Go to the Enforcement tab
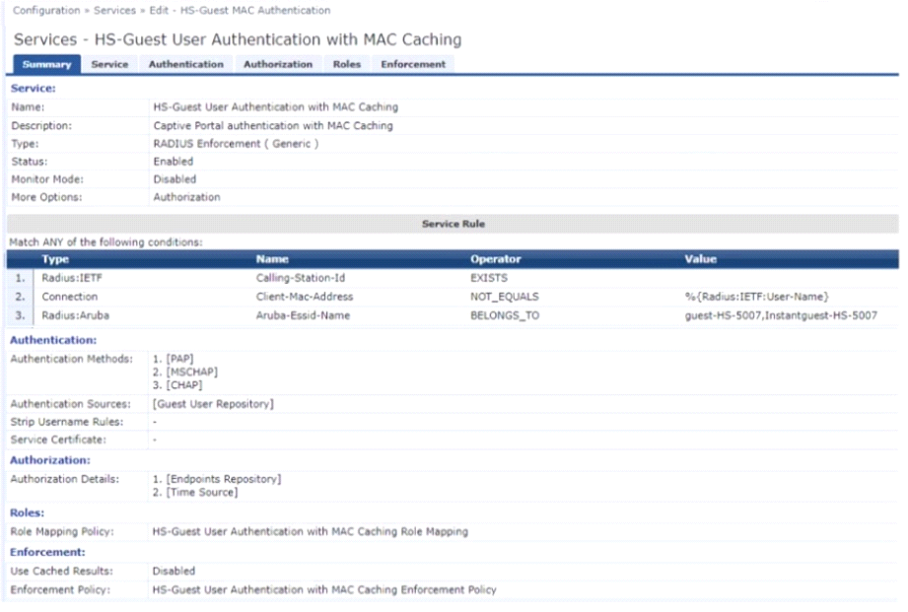This screenshot has width=908, height=612. 413,64
